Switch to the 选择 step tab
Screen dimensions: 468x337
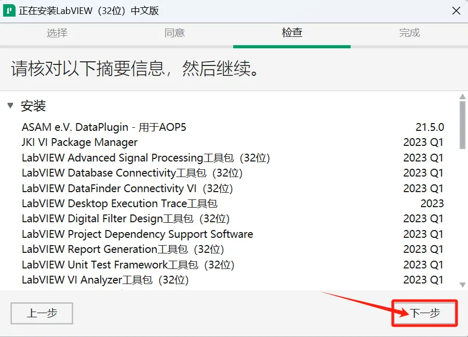(x=57, y=33)
